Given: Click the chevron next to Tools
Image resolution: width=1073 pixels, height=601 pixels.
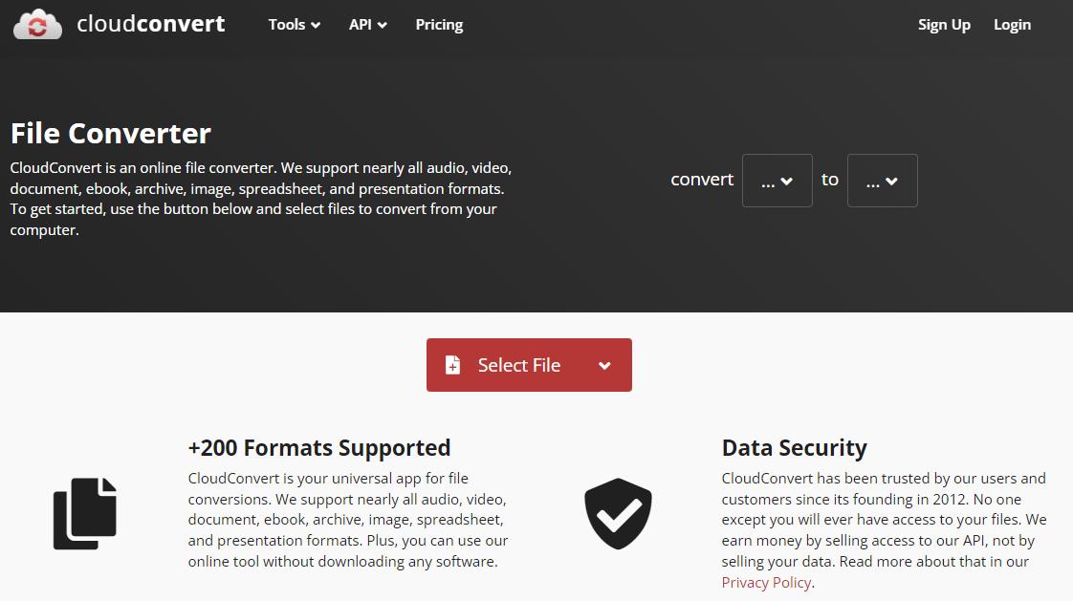Looking at the screenshot, I should [x=316, y=25].
